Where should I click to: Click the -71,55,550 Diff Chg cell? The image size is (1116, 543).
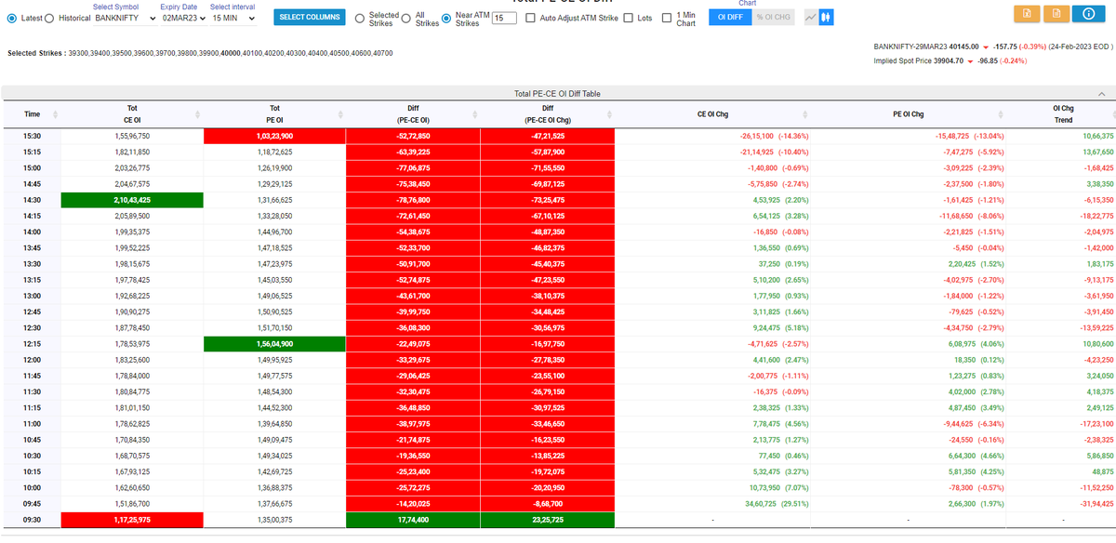548,167
